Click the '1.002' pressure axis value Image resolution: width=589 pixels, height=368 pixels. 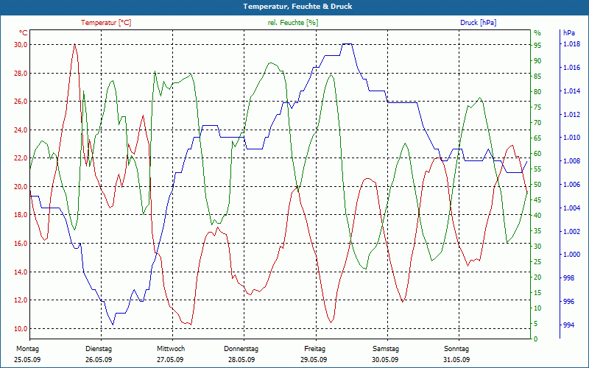tap(571, 231)
